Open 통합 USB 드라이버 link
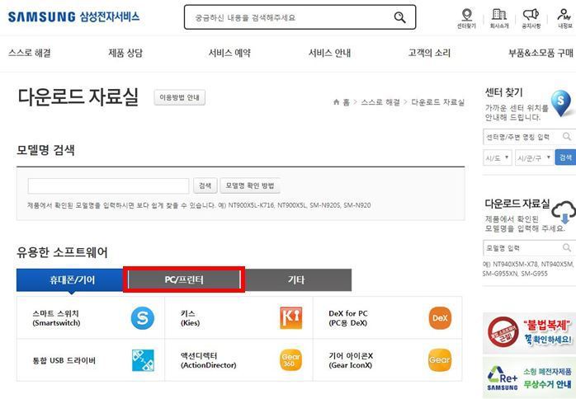Screen dimensions: 576x399 click(64, 360)
